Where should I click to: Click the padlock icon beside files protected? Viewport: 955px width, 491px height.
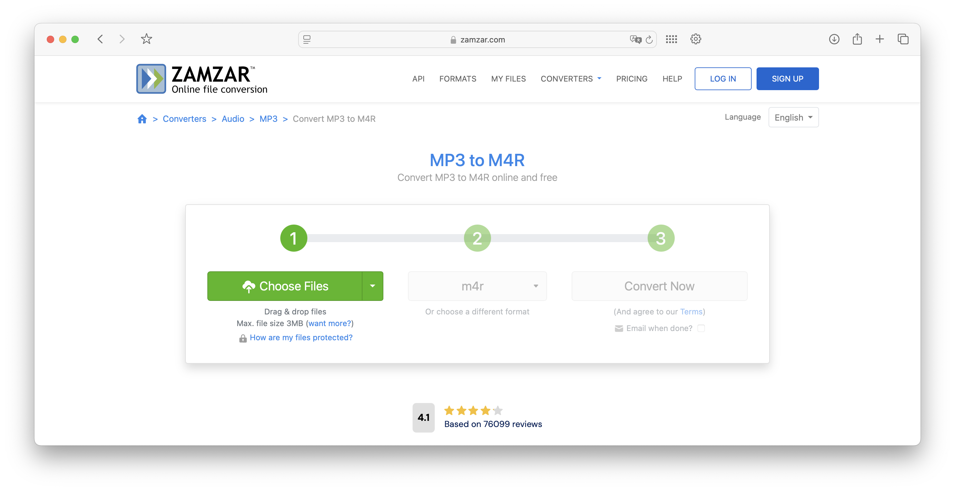click(243, 338)
